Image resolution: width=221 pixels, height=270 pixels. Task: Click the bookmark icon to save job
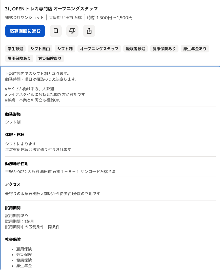click(56, 31)
